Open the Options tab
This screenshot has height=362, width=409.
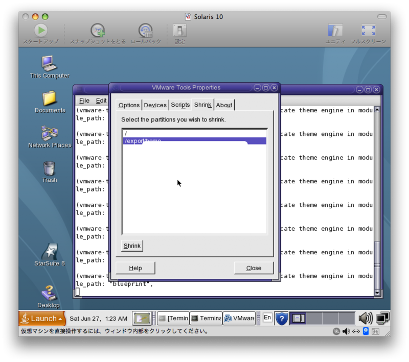129,105
